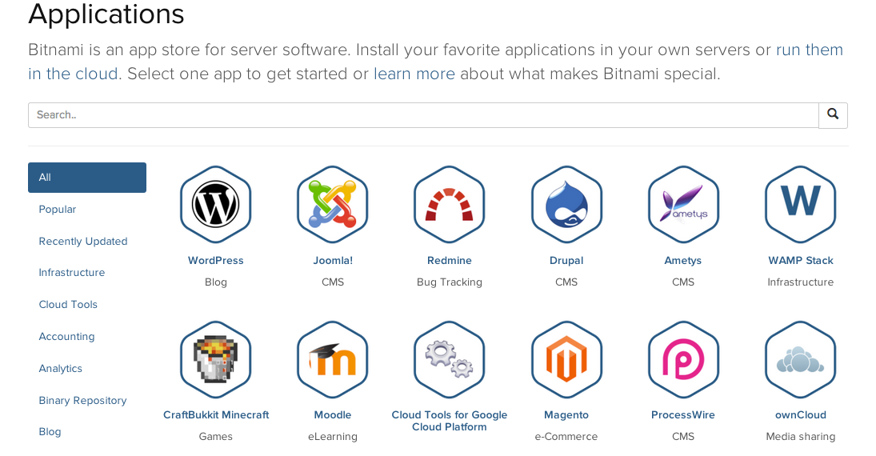This screenshot has width=876, height=456.
Task: Click "Cloud Tools for Google Cloud Platform" link
Action: click(x=449, y=421)
